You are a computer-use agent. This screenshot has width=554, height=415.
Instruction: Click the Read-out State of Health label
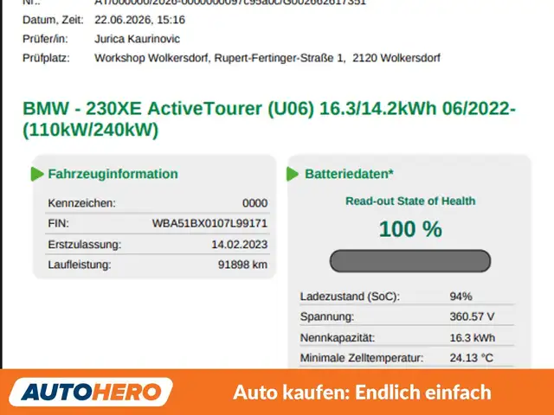(410, 201)
